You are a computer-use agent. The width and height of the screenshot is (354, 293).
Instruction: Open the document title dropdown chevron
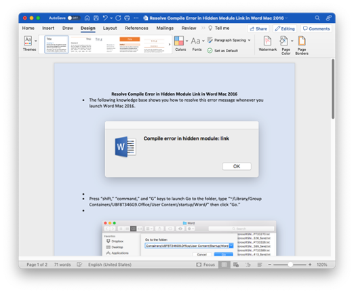(286, 18)
